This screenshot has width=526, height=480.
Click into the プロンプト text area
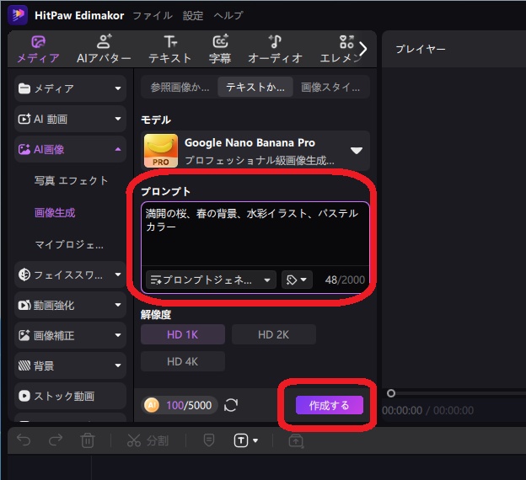coord(255,234)
